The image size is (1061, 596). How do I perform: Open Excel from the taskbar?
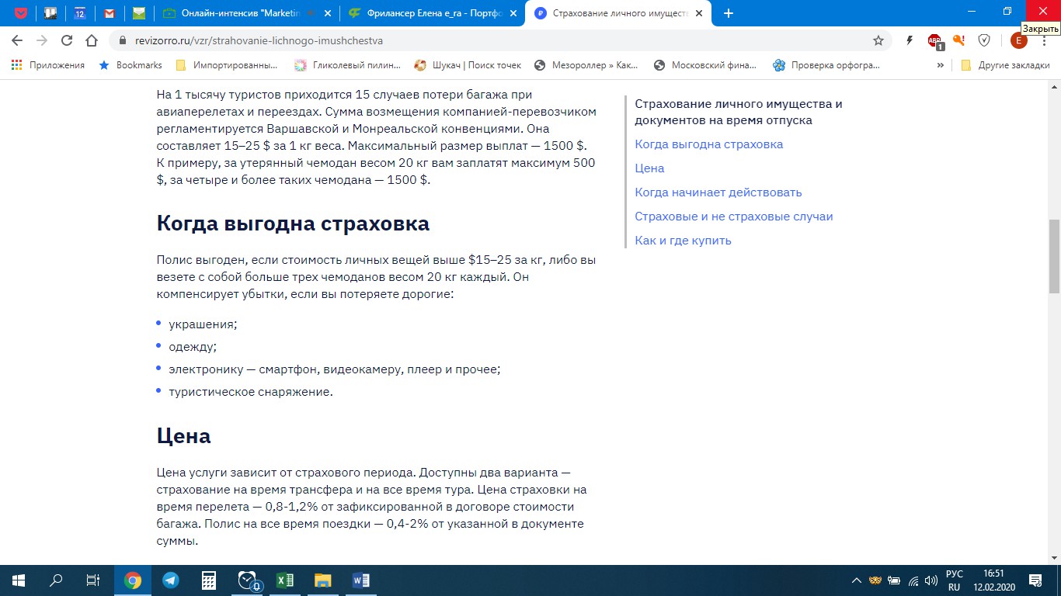click(284, 580)
